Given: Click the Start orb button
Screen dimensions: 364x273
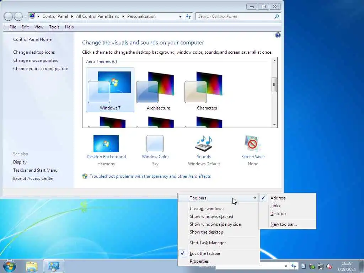Looking at the screenshot, I should pyautogui.click(x=10, y=266).
